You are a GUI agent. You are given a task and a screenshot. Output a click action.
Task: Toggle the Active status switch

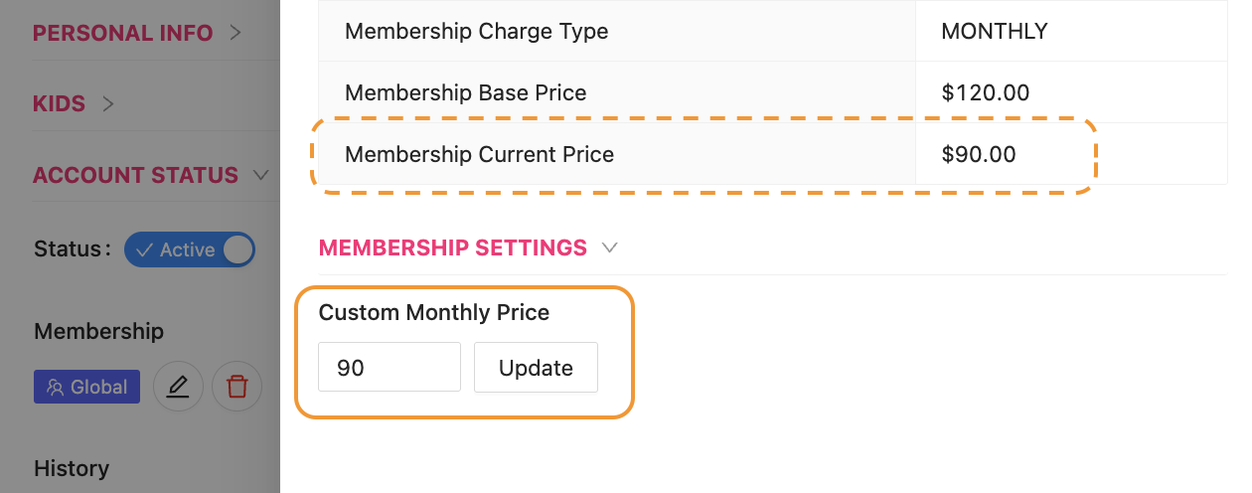point(190,249)
